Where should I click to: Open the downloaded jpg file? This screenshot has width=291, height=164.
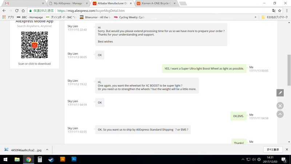pos(23,150)
